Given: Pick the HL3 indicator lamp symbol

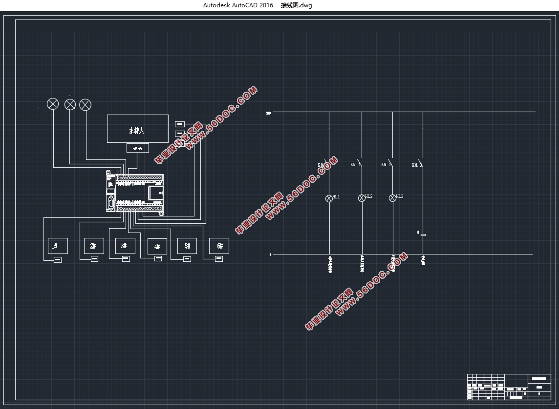Looking at the screenshot, I should [x=392, y=198].
